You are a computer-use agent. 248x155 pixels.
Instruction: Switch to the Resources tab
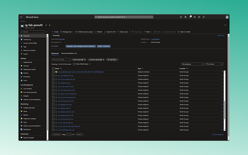(55, 53)
